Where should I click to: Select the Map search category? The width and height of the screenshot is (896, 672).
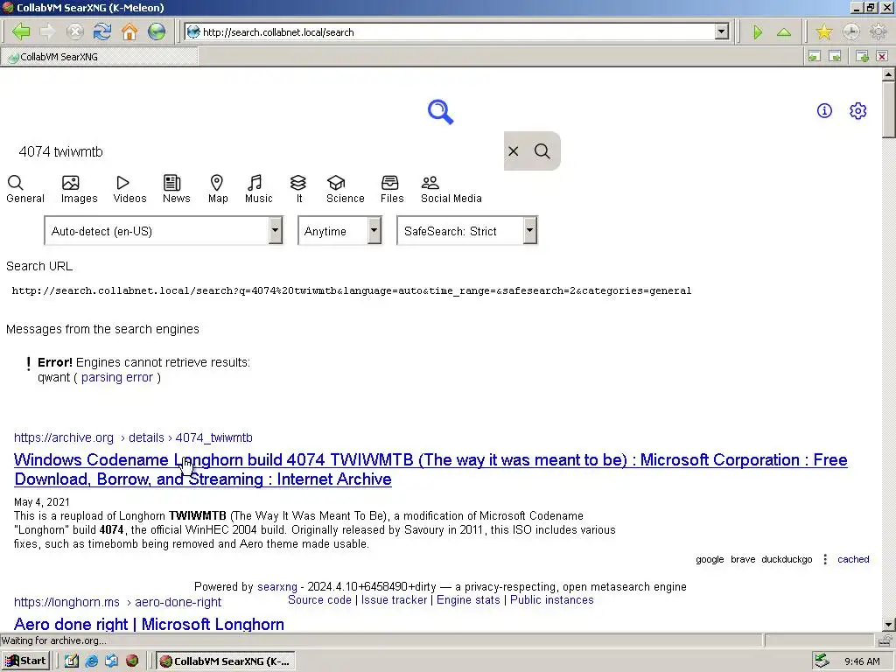pos(218,190)
